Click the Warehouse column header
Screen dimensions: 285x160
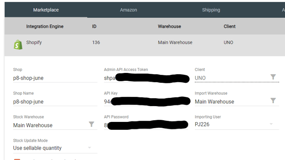click(x=169, y=27)
